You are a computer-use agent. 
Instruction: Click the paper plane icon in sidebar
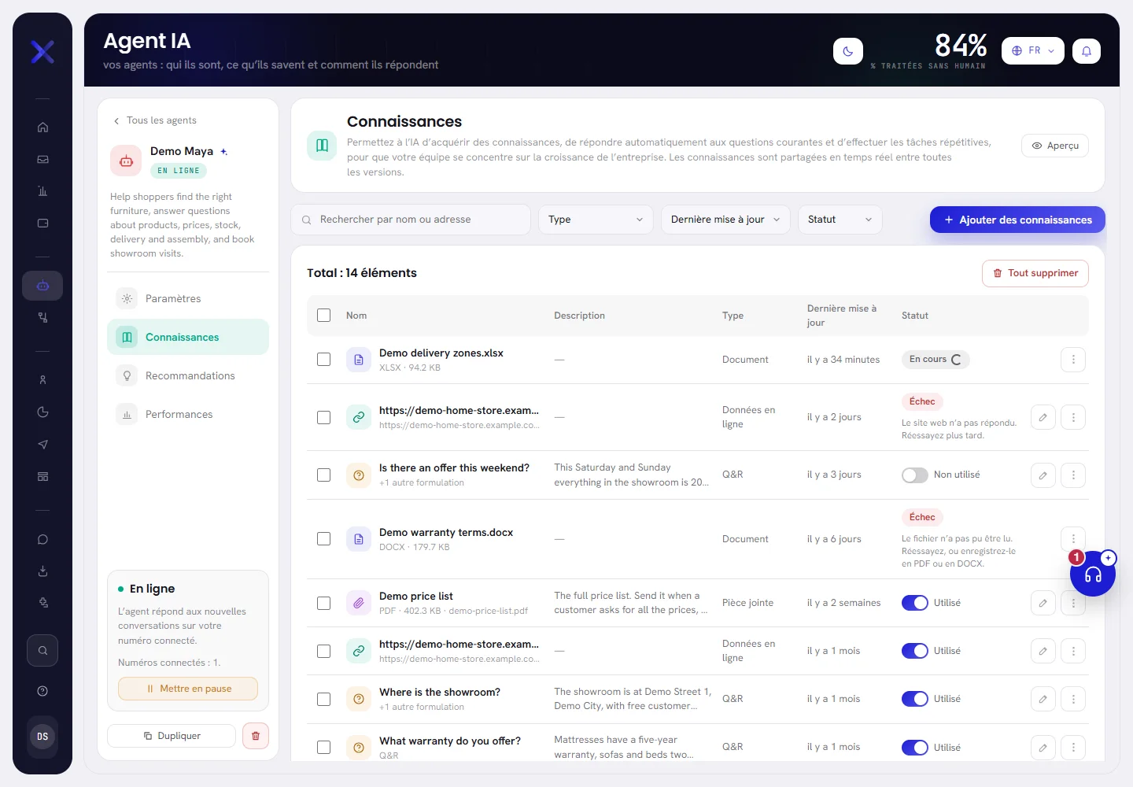(x=42, y=445)
